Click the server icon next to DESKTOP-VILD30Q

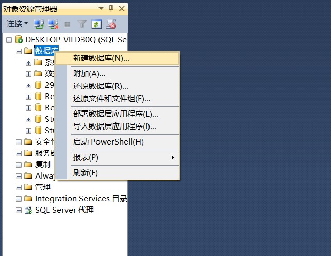[19, 40]
